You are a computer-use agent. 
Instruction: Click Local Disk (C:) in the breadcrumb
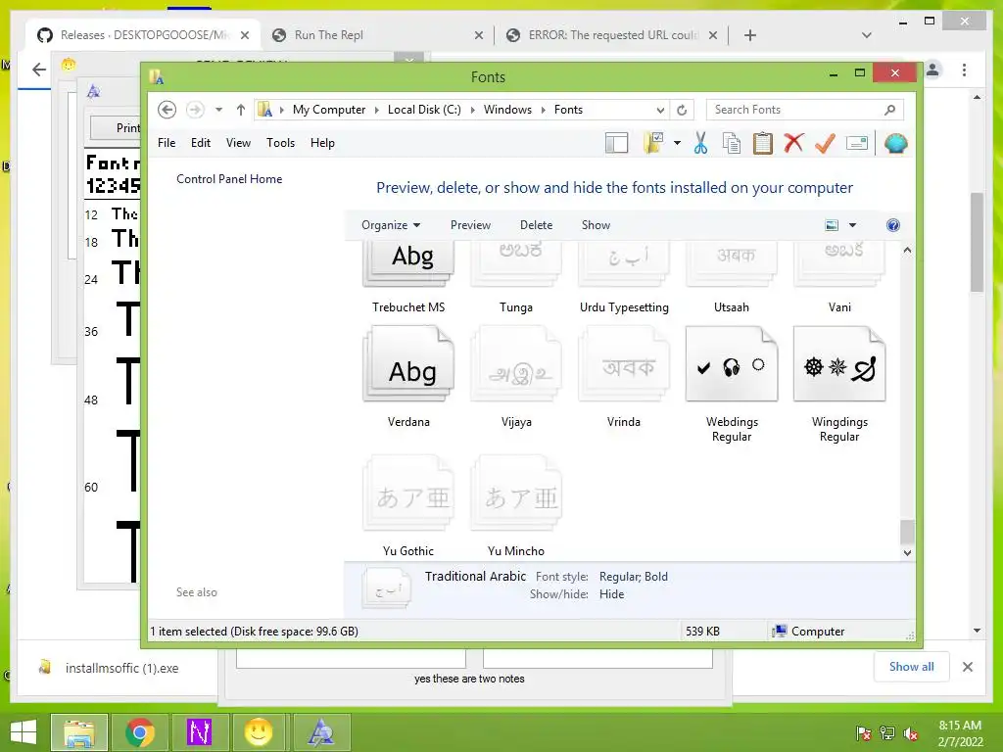pos(424,110)
